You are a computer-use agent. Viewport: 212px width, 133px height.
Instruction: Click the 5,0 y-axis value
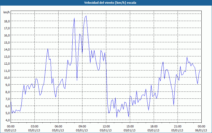pyautogui.click(x=8, y=113)
